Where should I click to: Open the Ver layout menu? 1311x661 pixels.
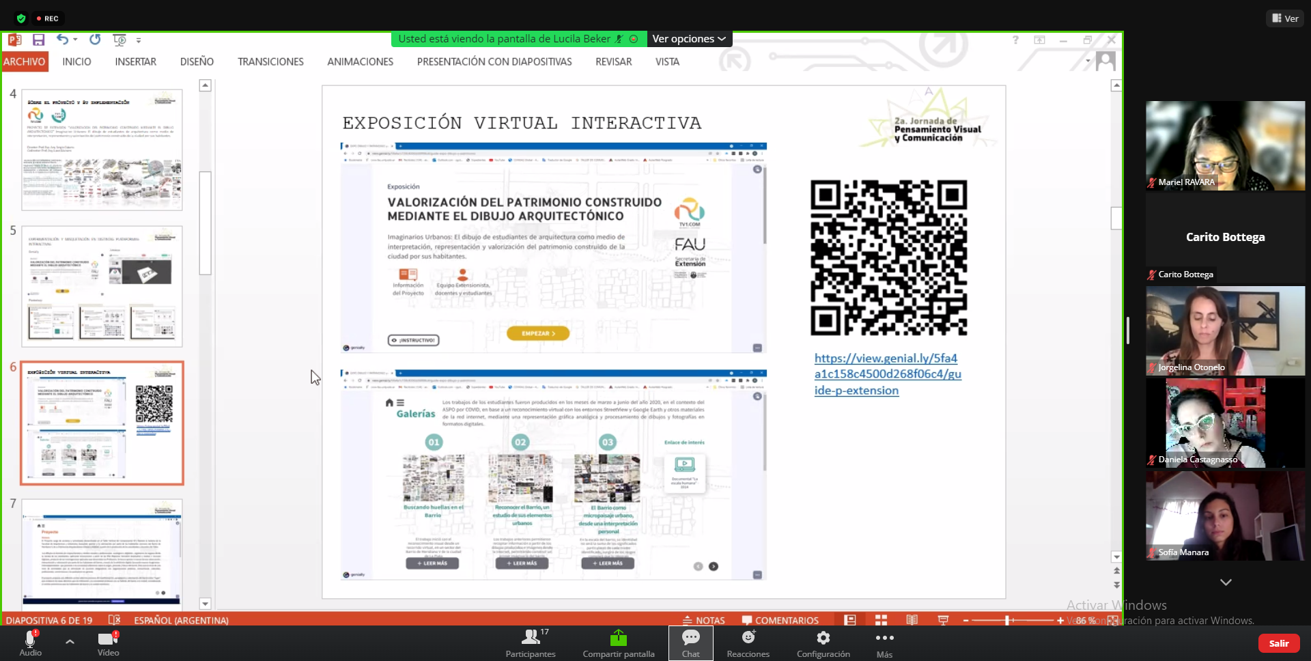[1285, 18]
